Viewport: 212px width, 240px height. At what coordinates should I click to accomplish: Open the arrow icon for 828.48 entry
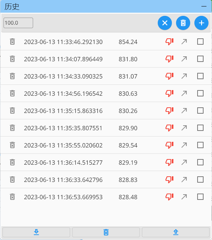pyautogui.click(x=184, y=197)
